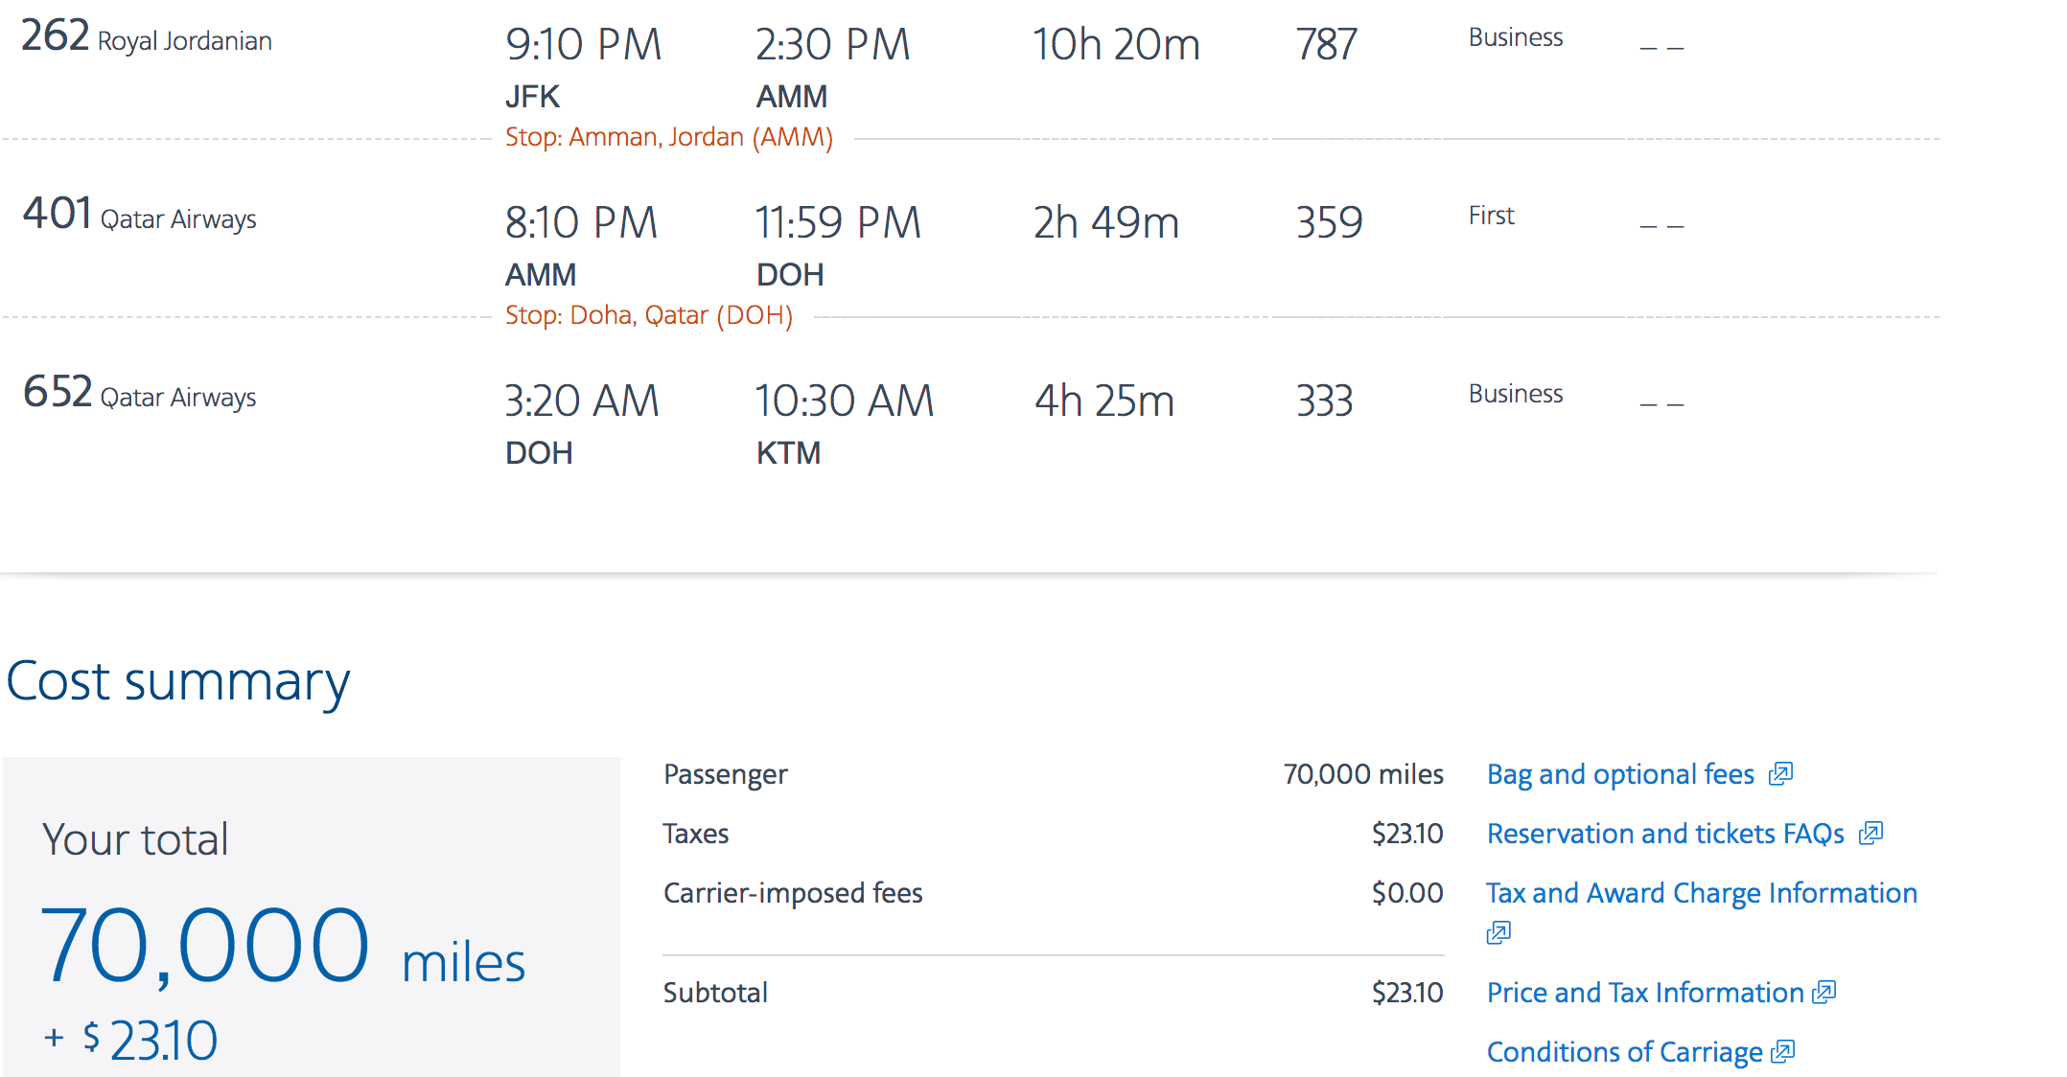Click the Subtotal $23.10 amount
The height and width of the screenshot is (1077, 2067).
[x=1406, y=993]
